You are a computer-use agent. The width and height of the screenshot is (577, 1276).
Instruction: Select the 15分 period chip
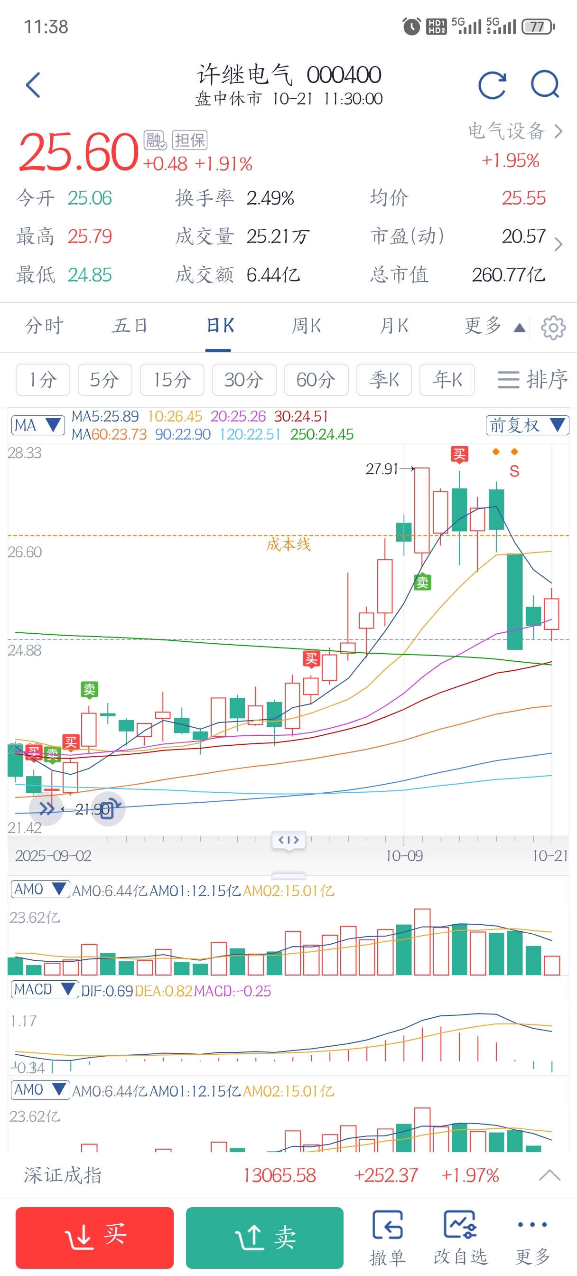pyautogui.click(x=172, y=380)
